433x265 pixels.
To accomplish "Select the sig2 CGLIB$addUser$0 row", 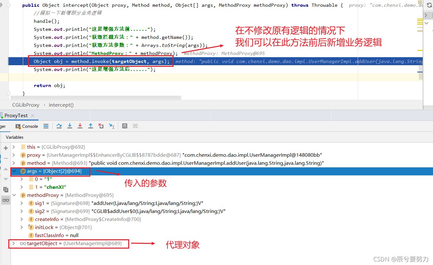I will (x=222, y=211).
